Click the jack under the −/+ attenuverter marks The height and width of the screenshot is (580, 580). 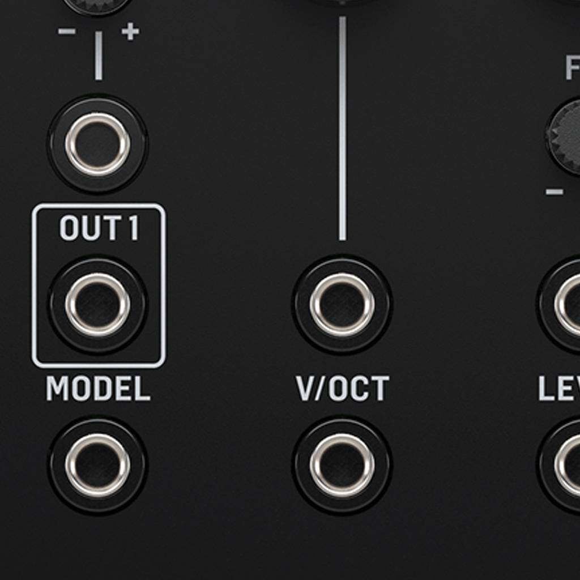pyautogui.click(x=97, y=144)
